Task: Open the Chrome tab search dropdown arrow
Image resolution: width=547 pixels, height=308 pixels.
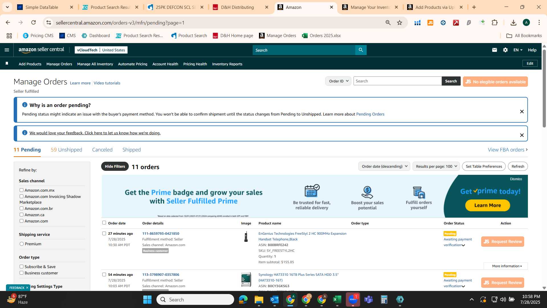Action: click(7, 7)
